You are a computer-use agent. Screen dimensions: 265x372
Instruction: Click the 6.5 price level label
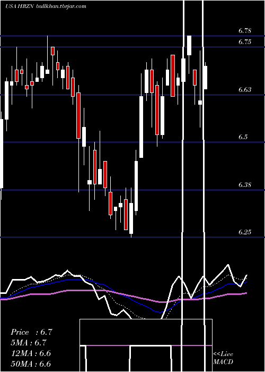click(243, 137)
